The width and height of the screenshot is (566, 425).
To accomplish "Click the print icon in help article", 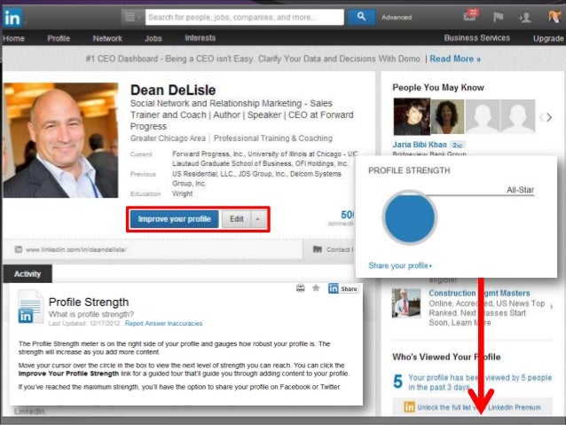I will coord(301,287).
